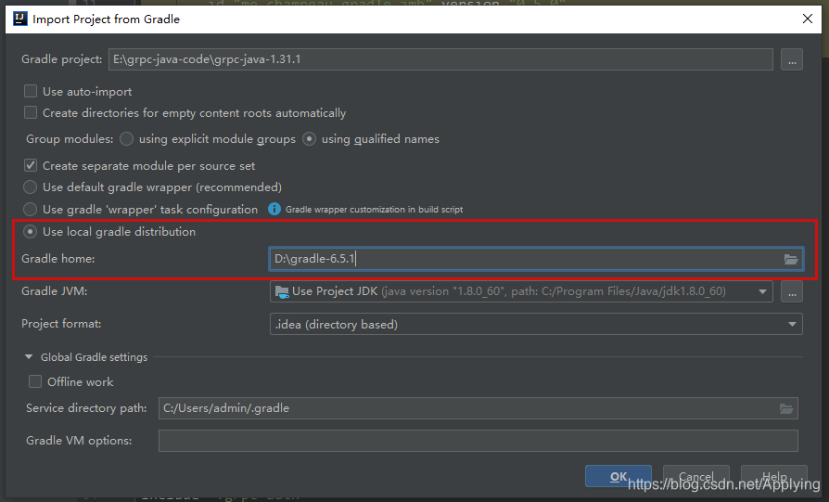Click the folder icon in Gradle home field
This screenshot has width=829, height=502.
click(x=790, y=259)
